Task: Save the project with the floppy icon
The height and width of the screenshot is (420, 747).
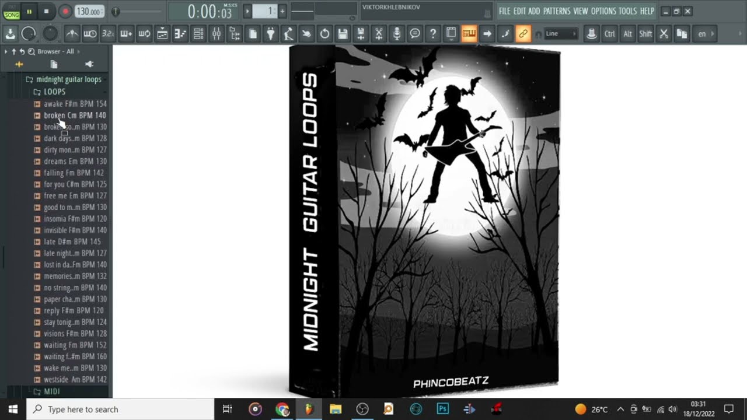Action: [x=343, y=34]
